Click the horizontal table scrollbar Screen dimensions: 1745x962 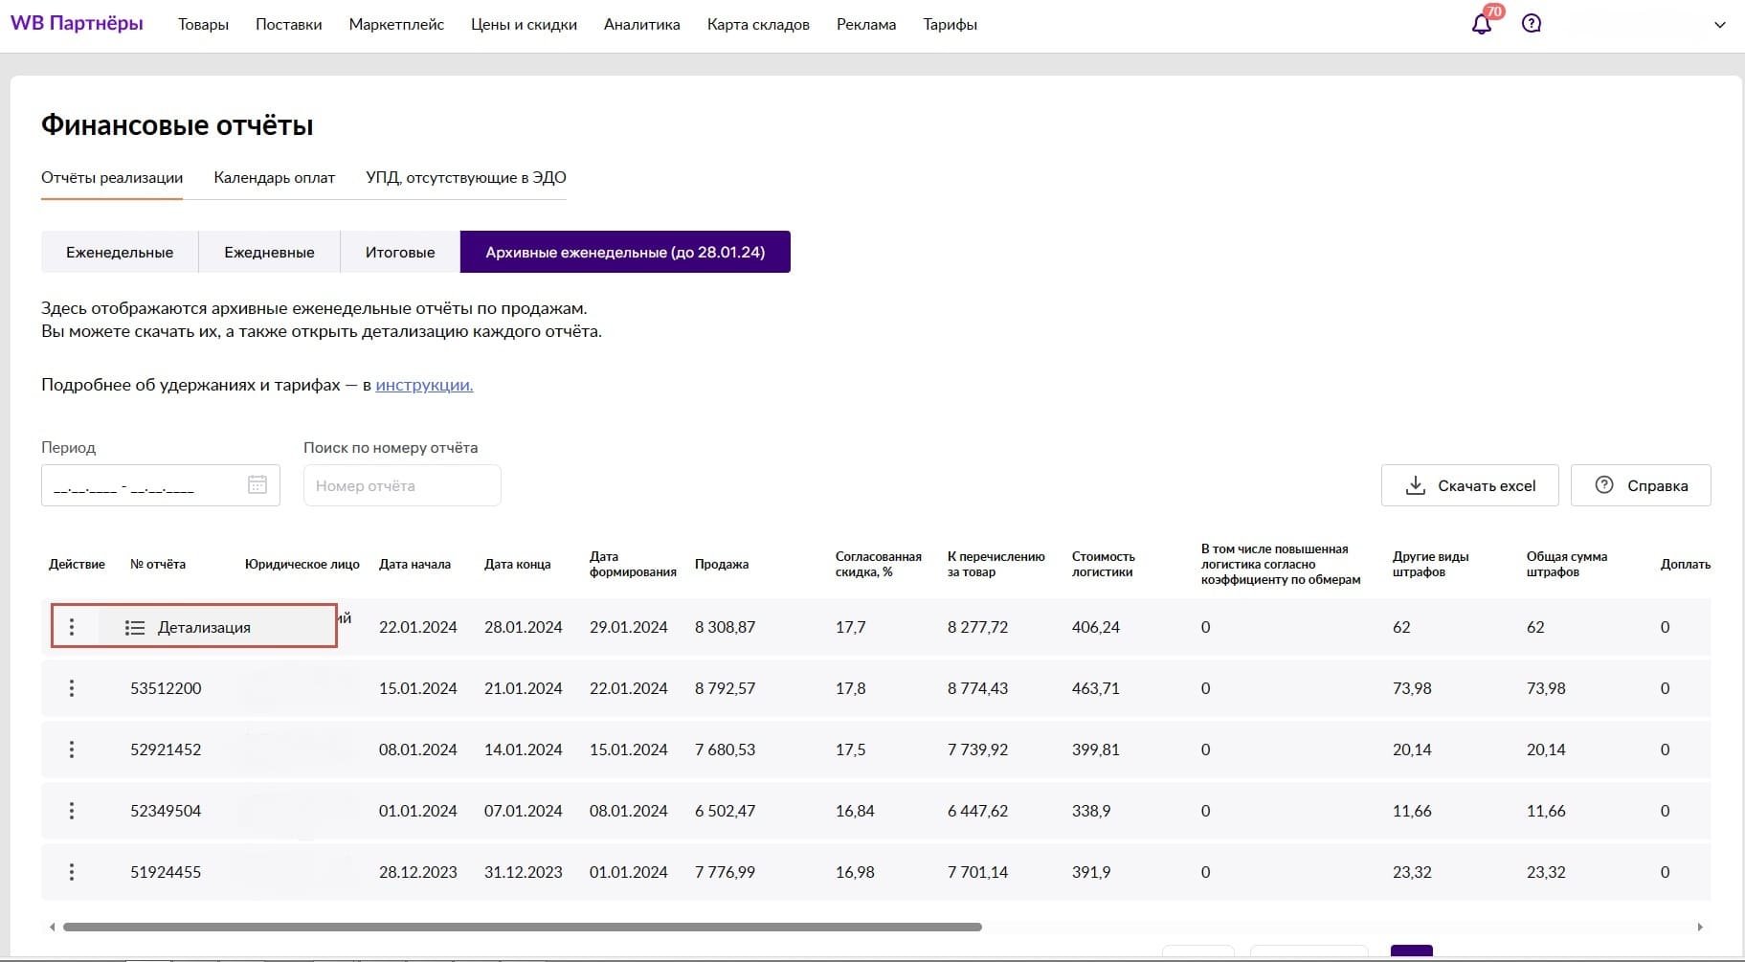click(x=522, y=927)
